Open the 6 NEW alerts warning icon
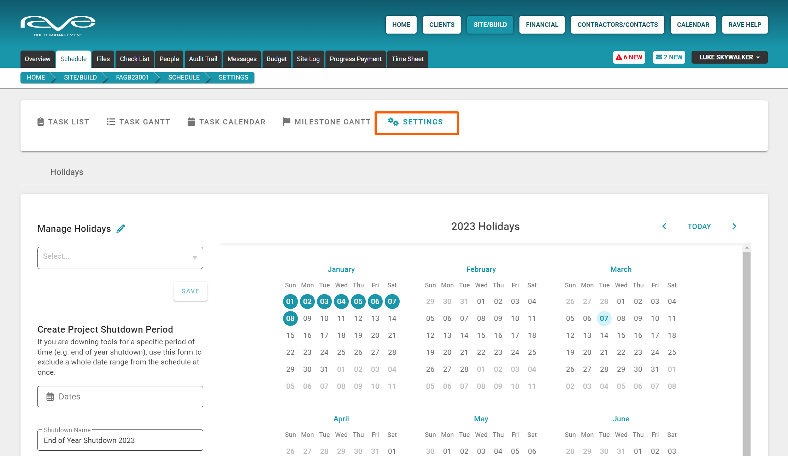The width and height of the screenshot is (788, 456). 619,57
